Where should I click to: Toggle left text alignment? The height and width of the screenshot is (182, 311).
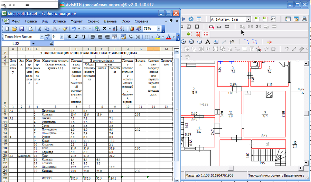(x=93, y=37)
